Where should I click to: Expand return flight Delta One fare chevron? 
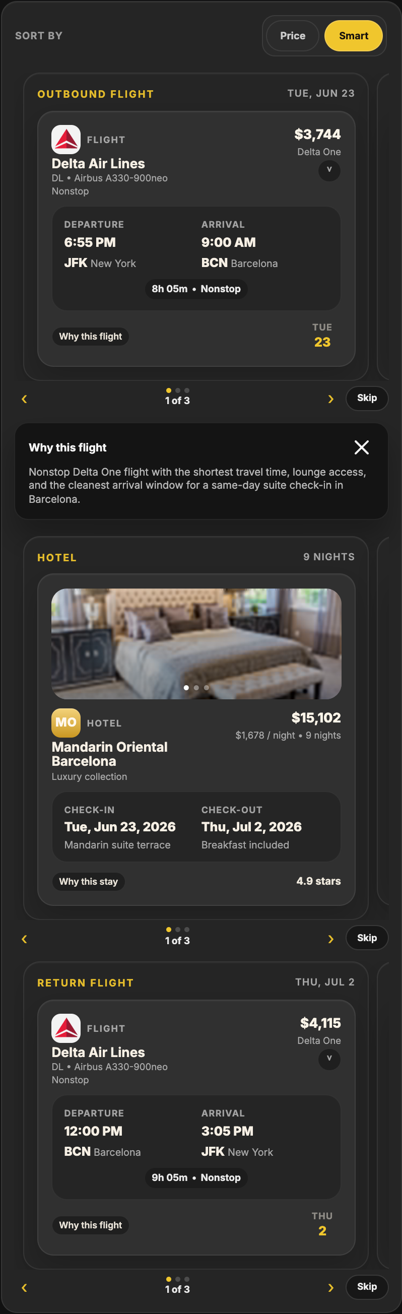pos(329,1059)
